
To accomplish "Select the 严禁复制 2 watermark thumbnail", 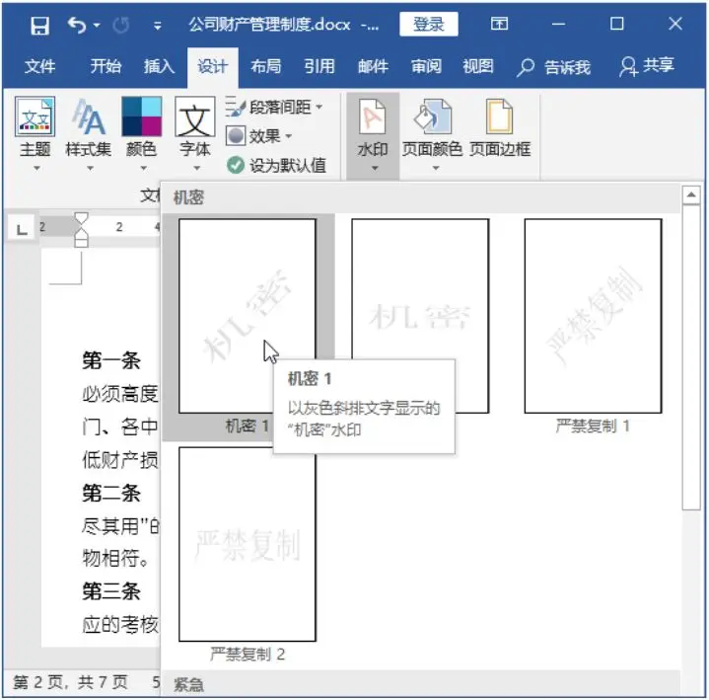I will [x=248, y=544].
